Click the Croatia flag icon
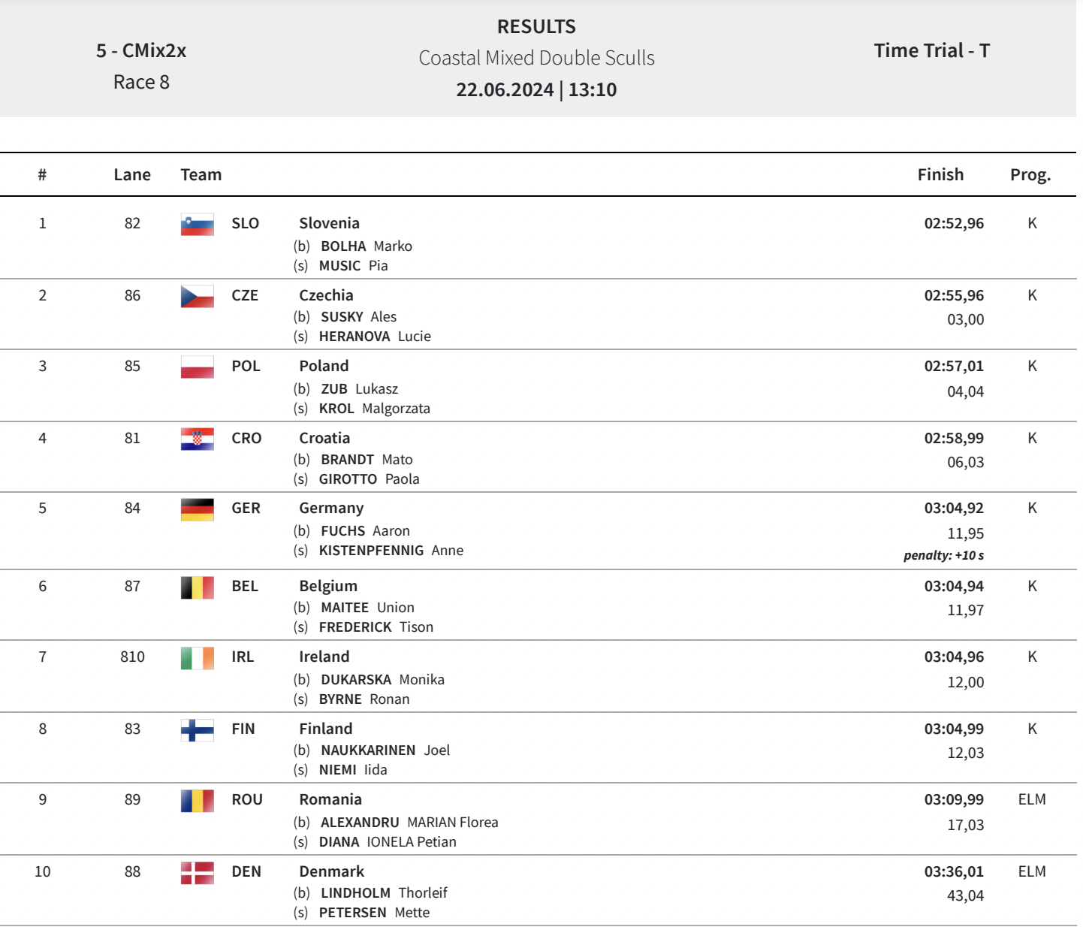The image size is (1083, 927). click(x=197, y=439)
